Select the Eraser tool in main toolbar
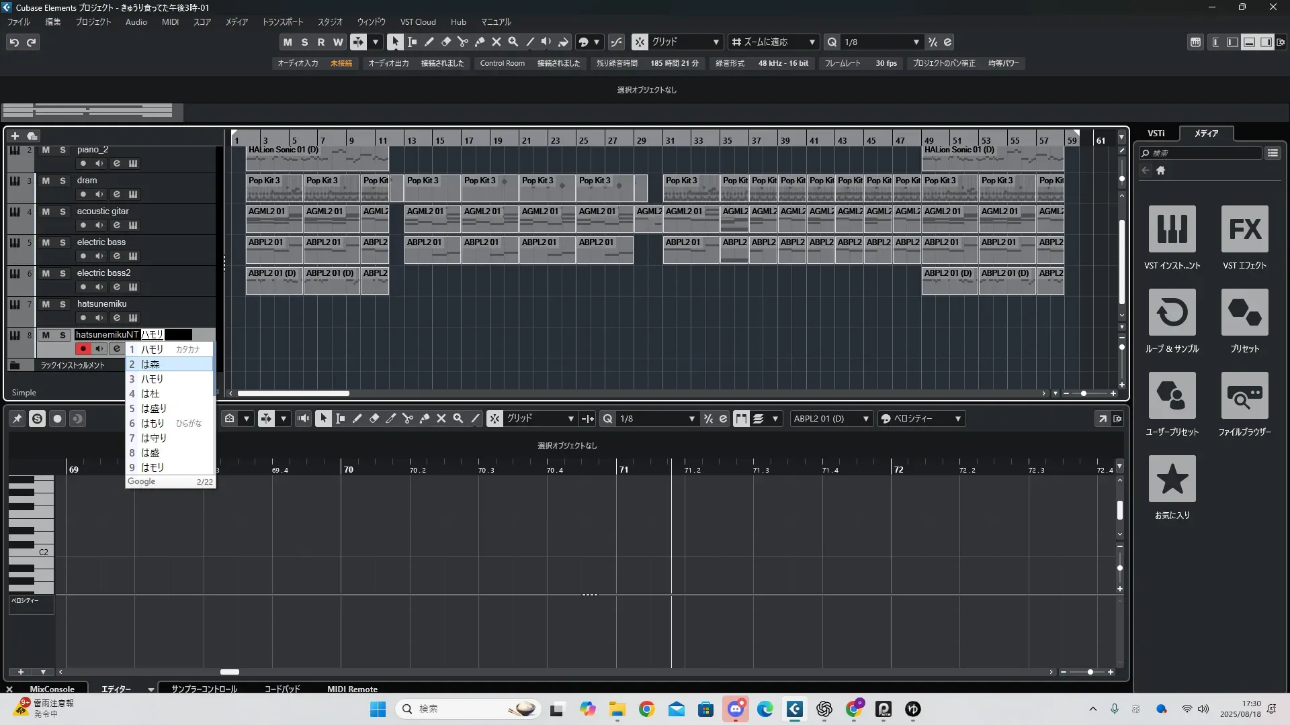Viewport: 1290px width, 725px height. tap(446, 42)
